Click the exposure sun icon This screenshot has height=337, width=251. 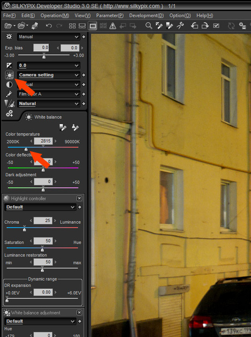9,37
